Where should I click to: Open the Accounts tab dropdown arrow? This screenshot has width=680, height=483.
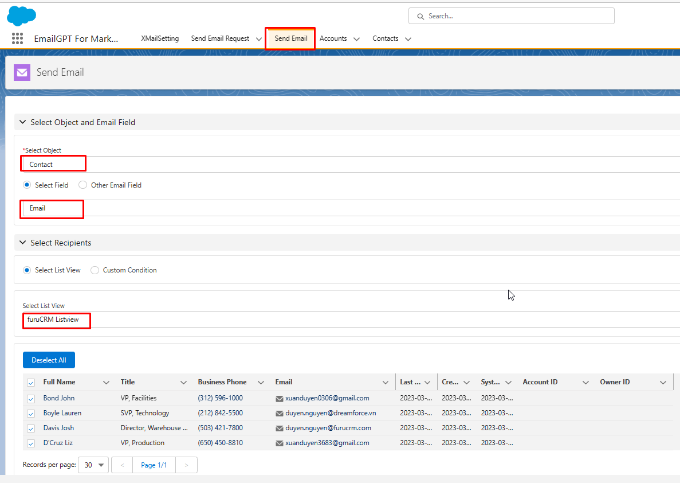356,39
